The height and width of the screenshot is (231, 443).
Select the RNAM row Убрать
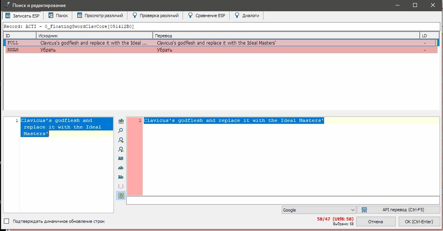(x=220, y=50)
